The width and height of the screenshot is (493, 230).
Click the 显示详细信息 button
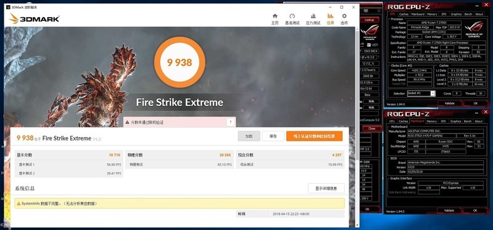326,189
